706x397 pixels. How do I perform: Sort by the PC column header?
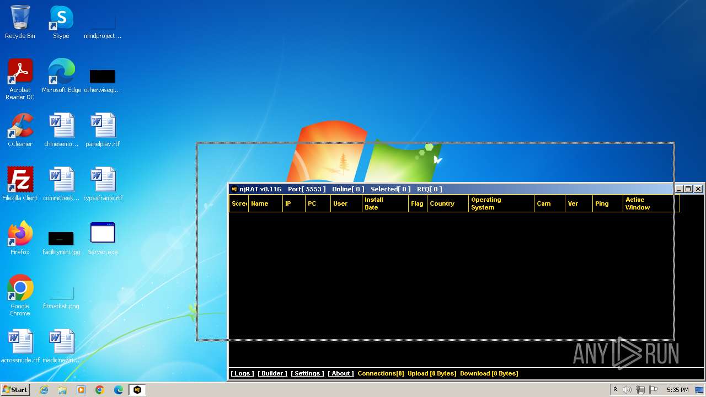click(x=318, y=203)
